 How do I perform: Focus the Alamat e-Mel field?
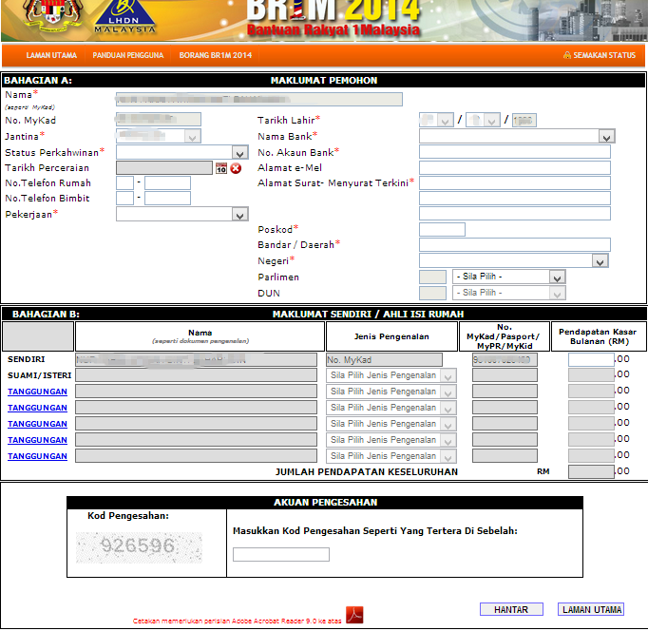pyautogui.click(x=515, y=167)
